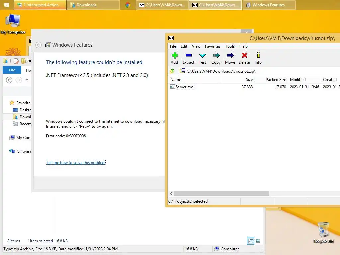
Task: Click the virusnot.zip address path field
Action: click(x=259, y=71)
